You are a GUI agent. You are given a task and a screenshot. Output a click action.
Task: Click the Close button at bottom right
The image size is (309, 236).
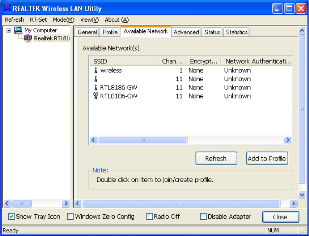(280, 217)
